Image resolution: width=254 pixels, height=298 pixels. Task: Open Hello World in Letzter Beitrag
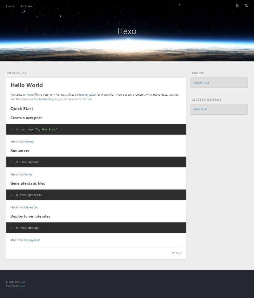200,109
